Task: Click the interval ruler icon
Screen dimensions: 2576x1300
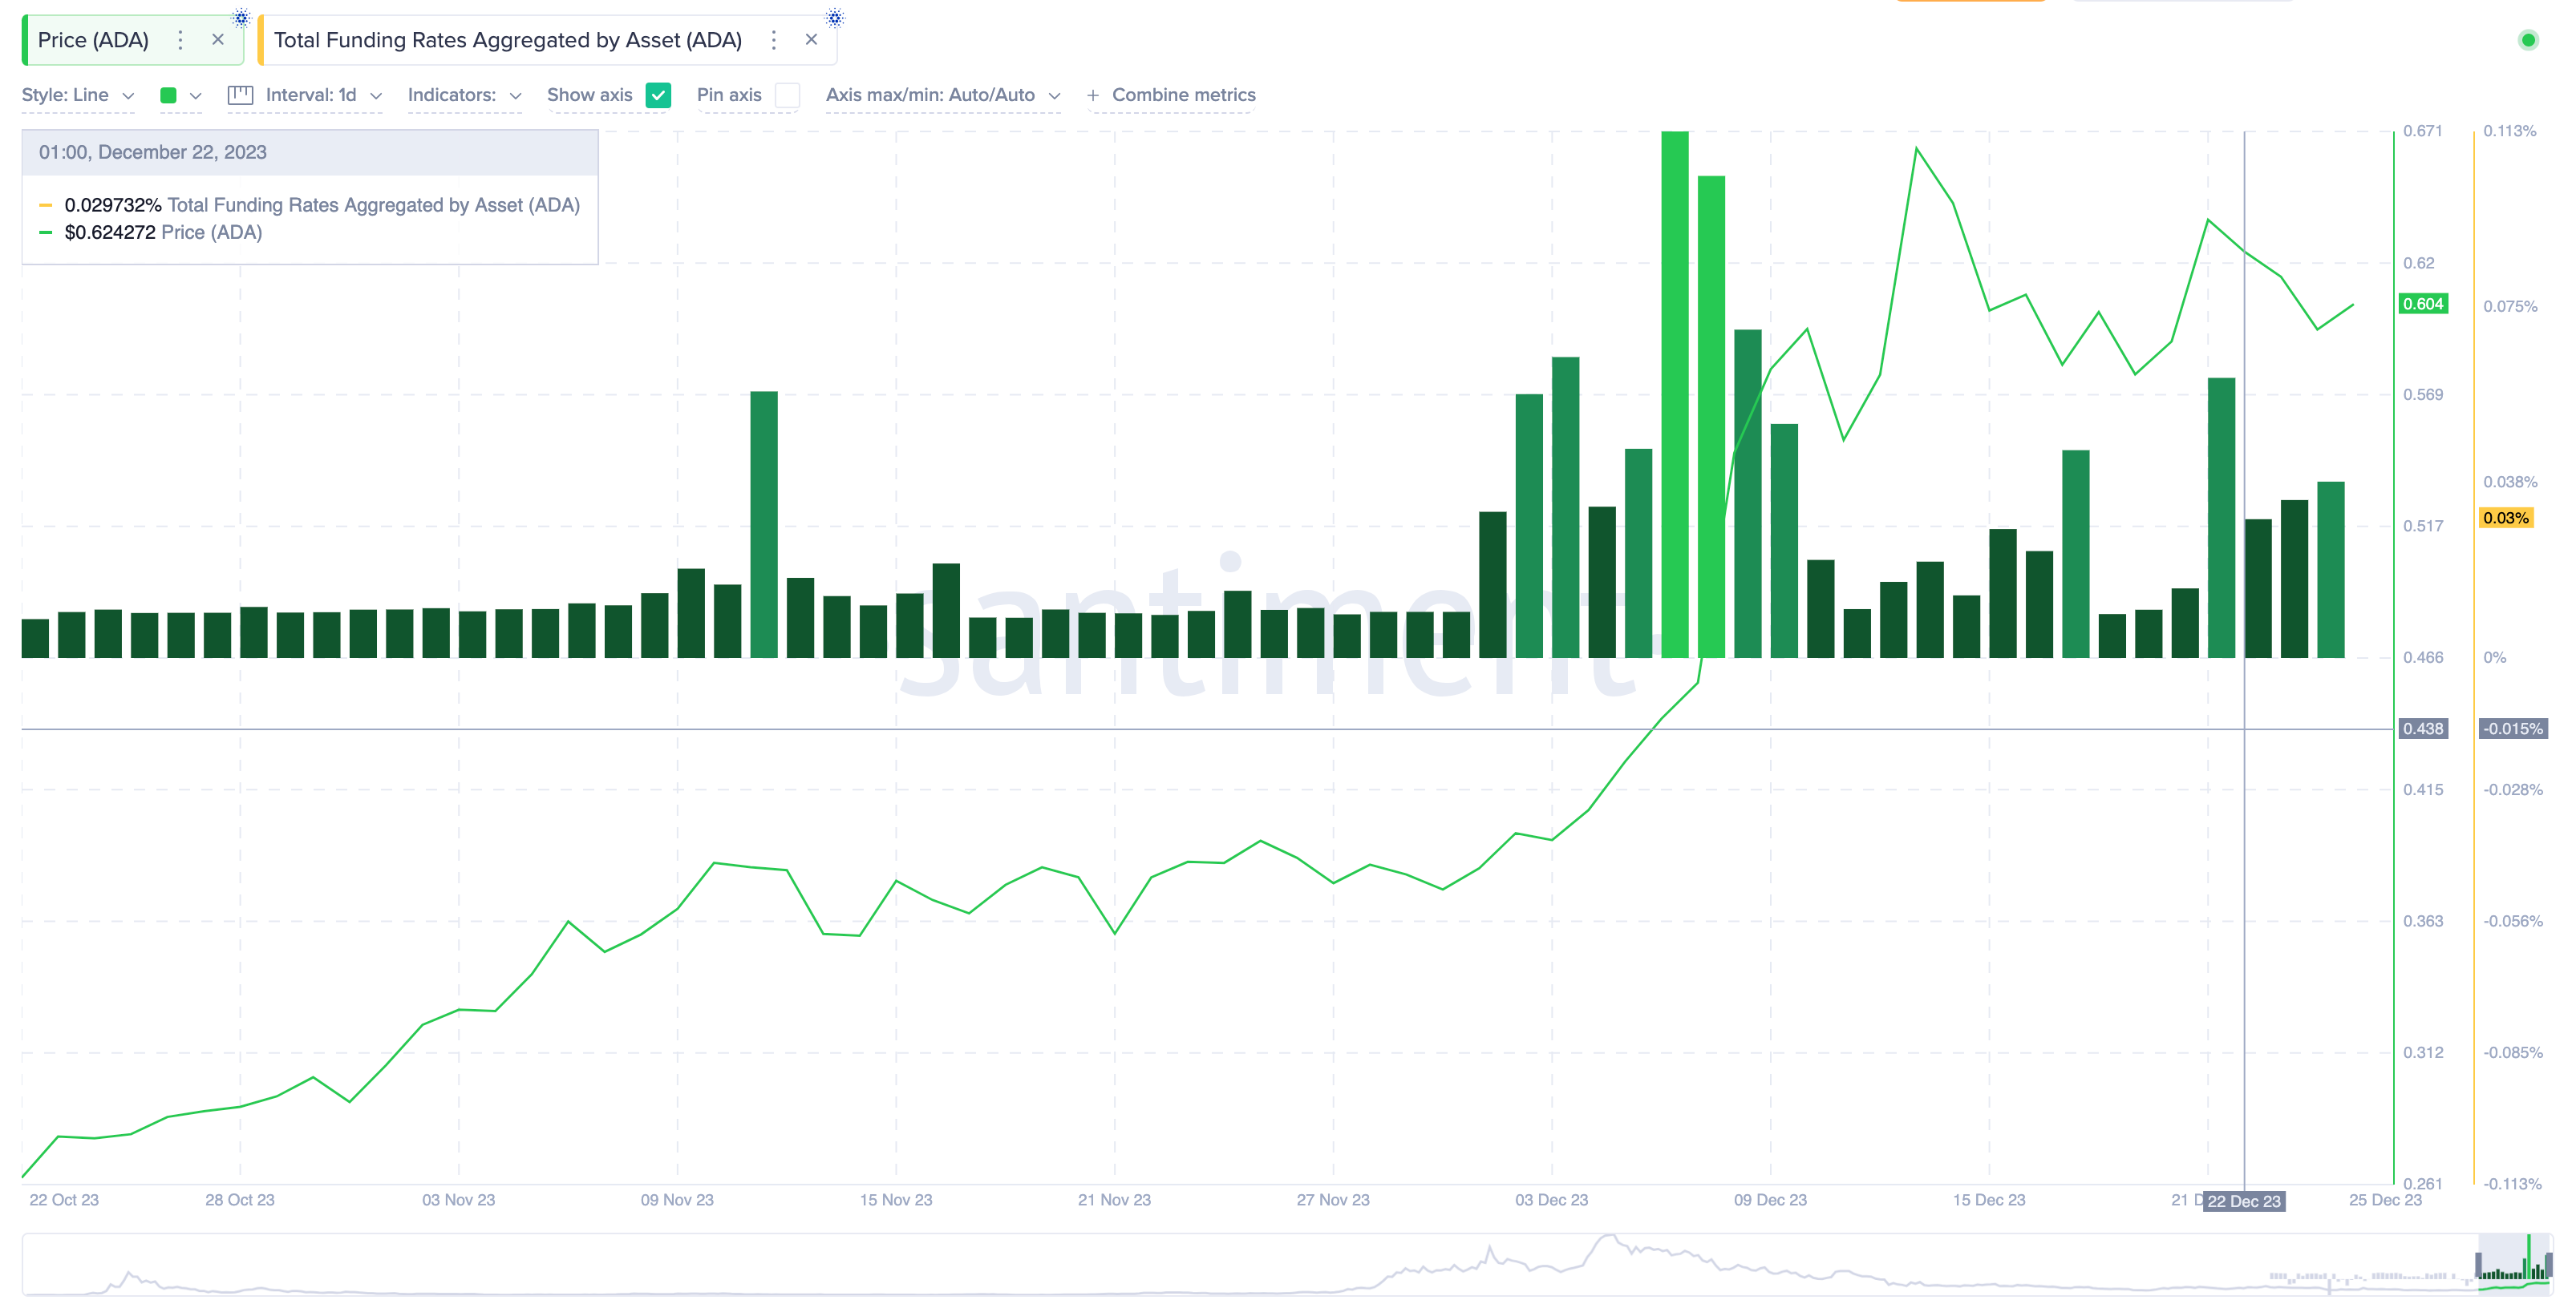Action: (240, 95)
